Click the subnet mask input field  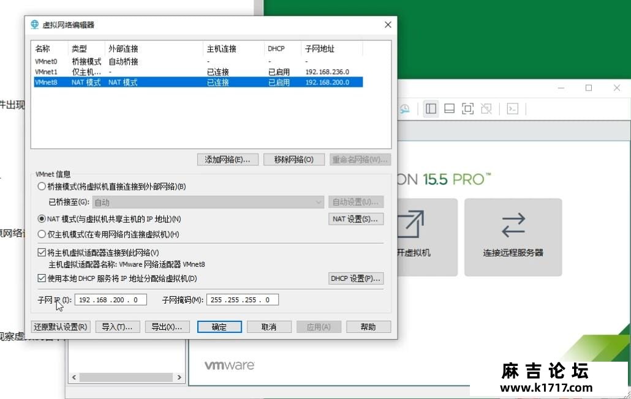pos(242,300)
